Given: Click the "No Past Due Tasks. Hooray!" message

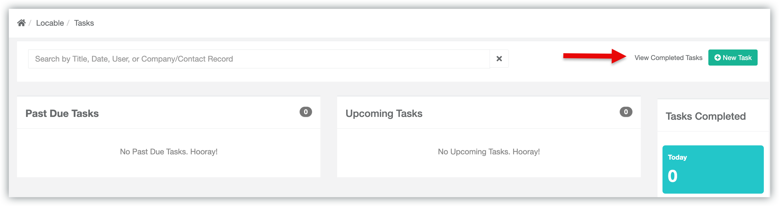Looking at the screenshot, I should coord(169,152).
